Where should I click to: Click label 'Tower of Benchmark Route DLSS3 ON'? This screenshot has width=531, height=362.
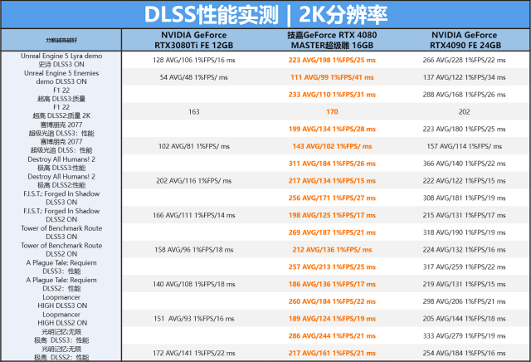61,232
